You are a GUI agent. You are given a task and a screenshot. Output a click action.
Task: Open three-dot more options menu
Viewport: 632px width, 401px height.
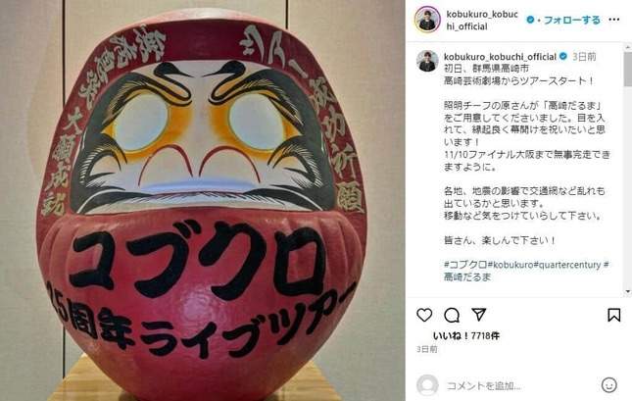pos(613,20)
